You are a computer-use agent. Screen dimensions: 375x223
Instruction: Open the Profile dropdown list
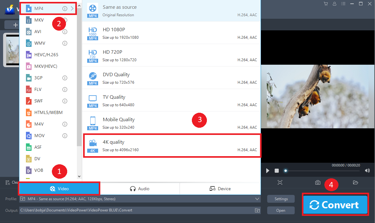257,199
